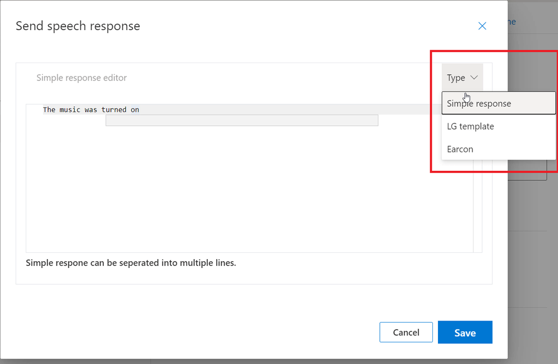Click the "Simple response editor" label
The image size is (558, 364).
tap(82, 78)
